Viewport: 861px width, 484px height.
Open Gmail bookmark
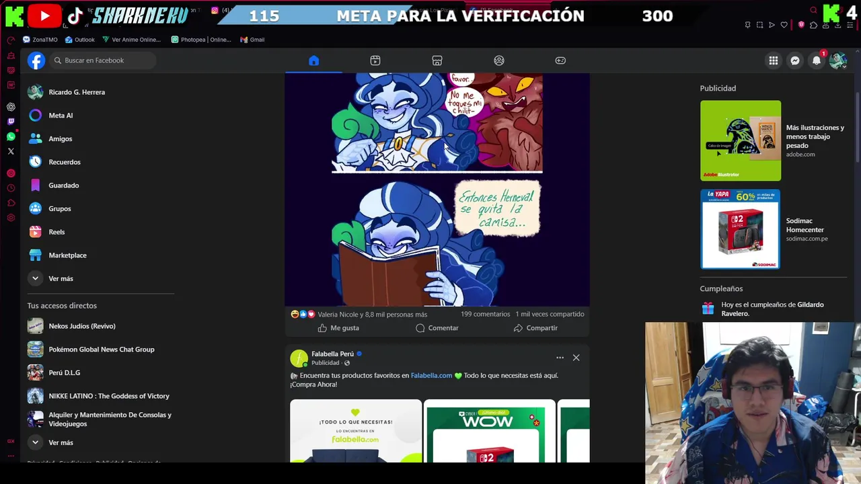pyautogui.click(x=253, y=40)
